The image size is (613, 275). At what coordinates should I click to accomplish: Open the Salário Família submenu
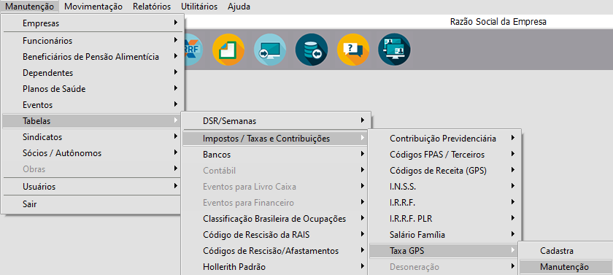point(445,235)
